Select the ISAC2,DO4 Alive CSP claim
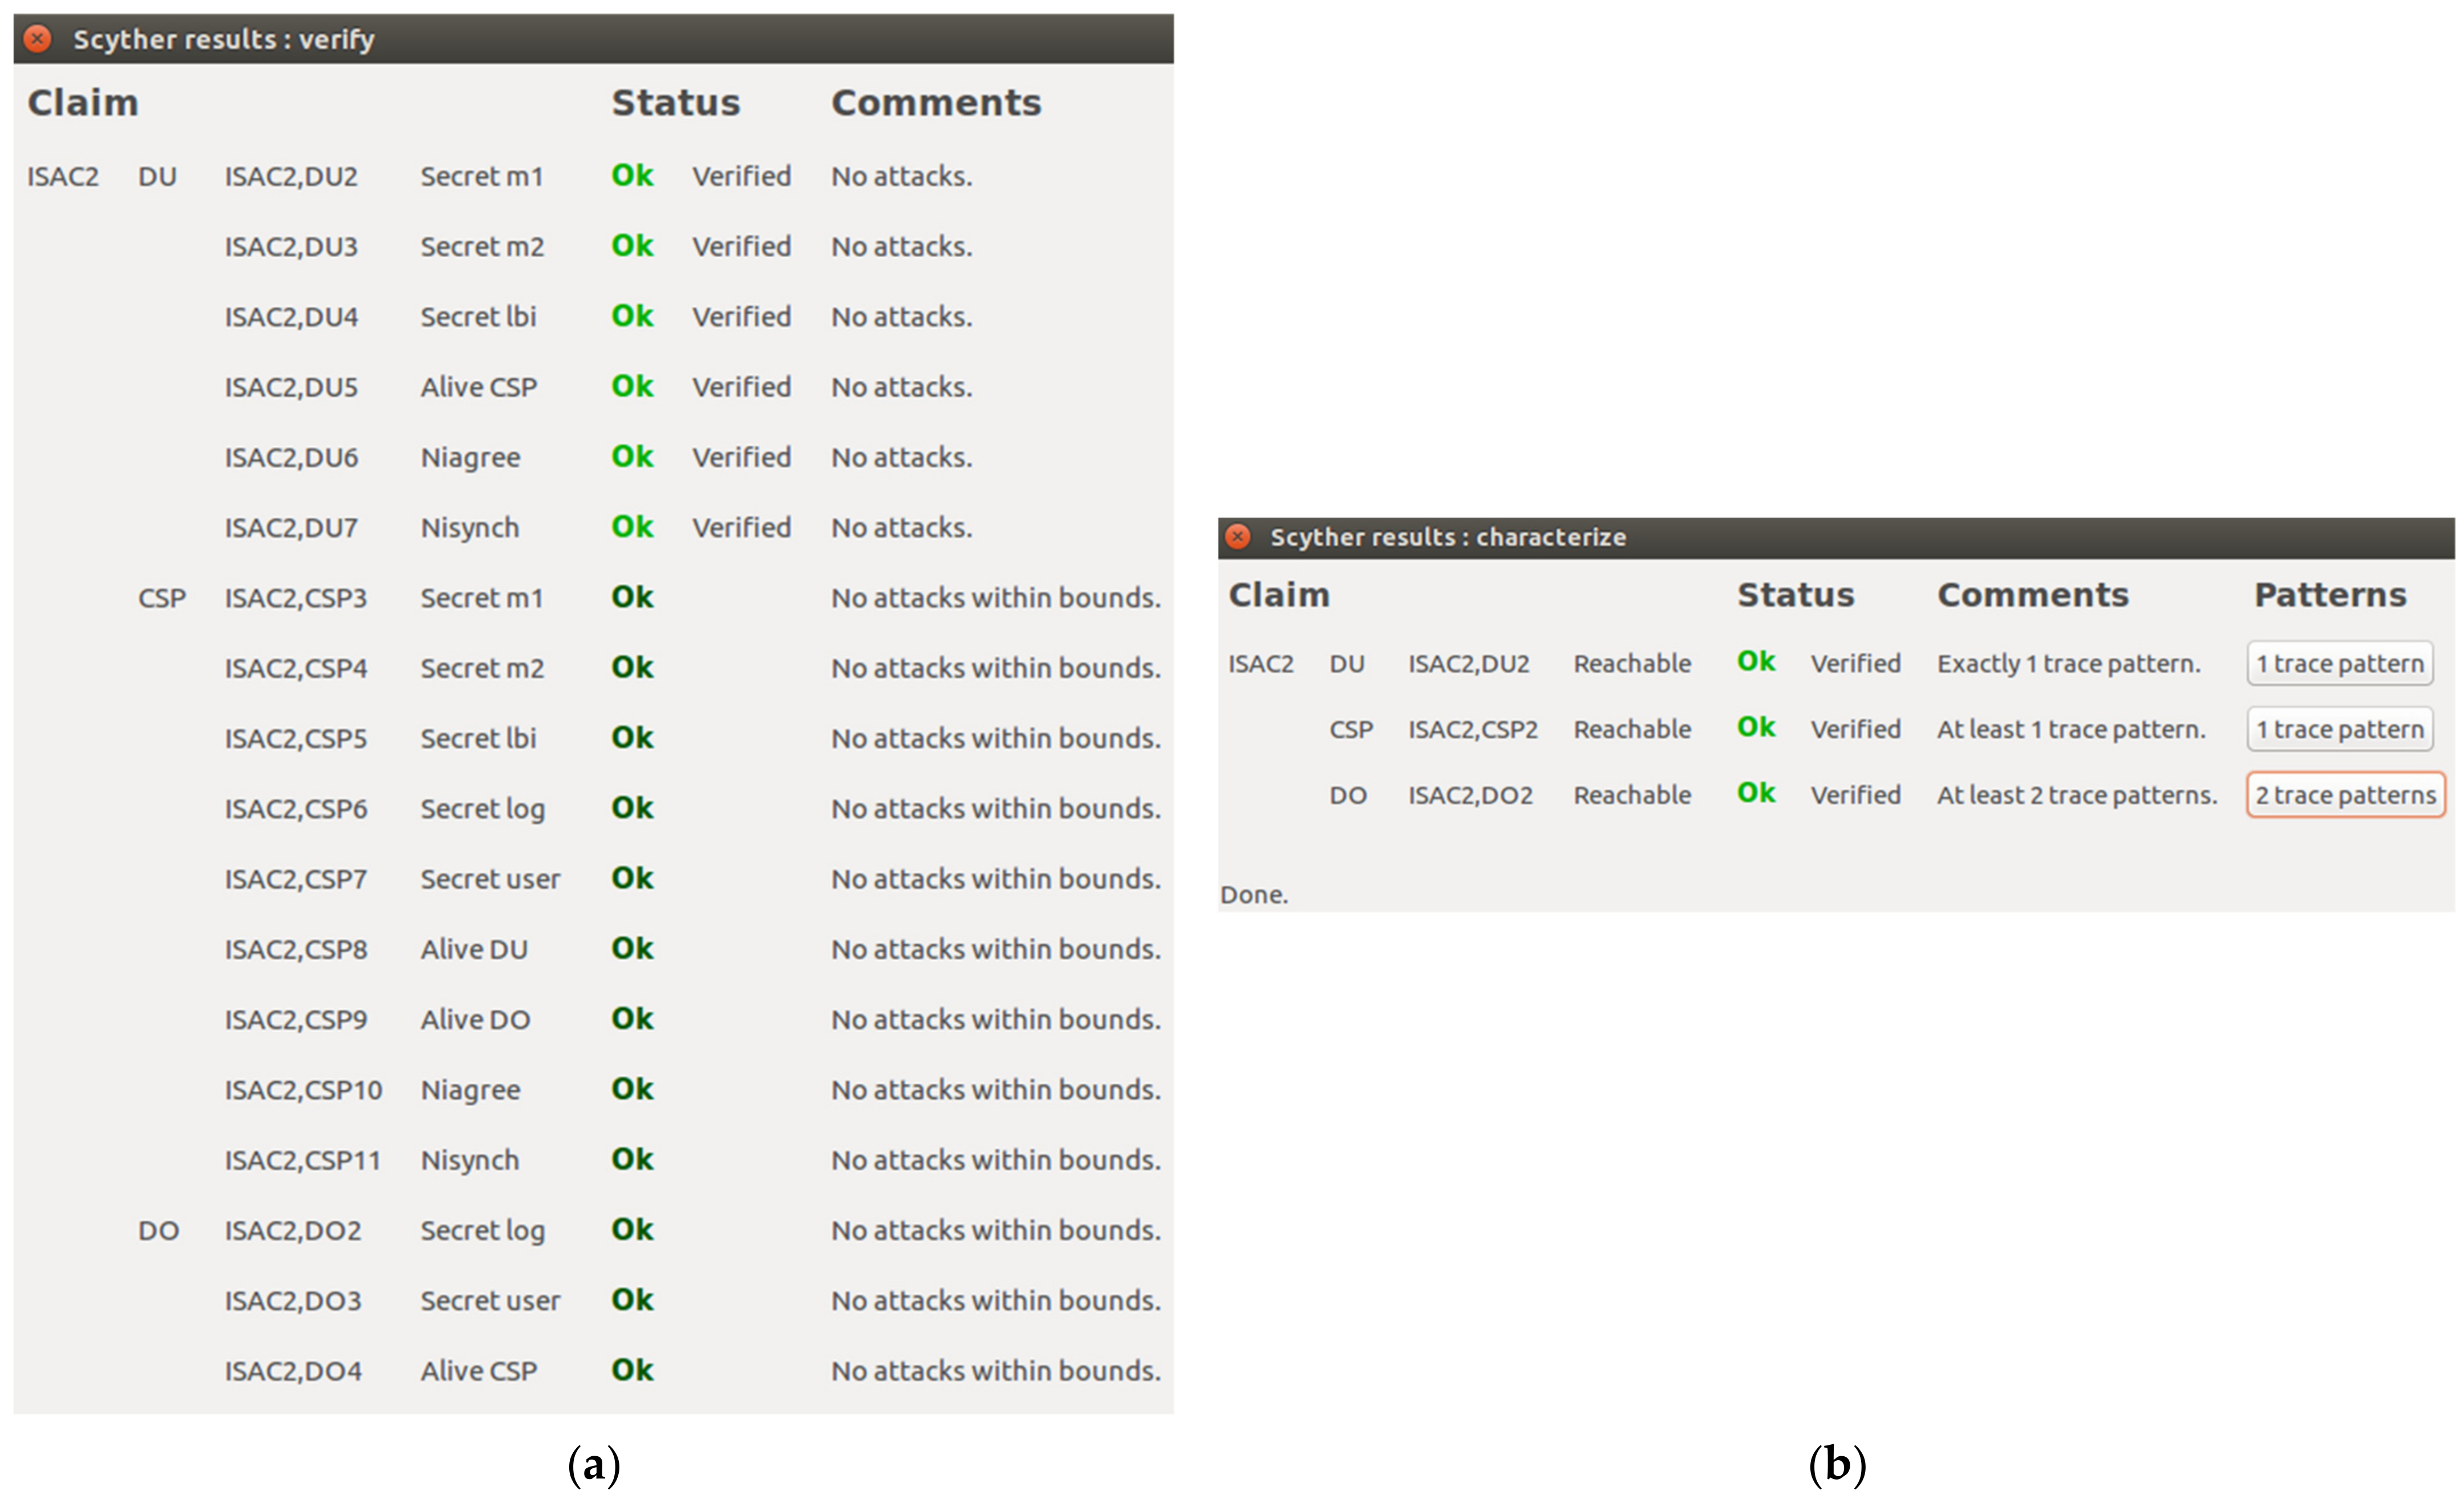Screen dimensions: 2464x1503 tap(478, 1371)
